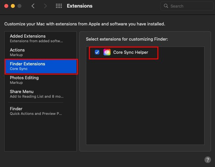
Task: Click the Extensions window title
Action: click(80, 6)
